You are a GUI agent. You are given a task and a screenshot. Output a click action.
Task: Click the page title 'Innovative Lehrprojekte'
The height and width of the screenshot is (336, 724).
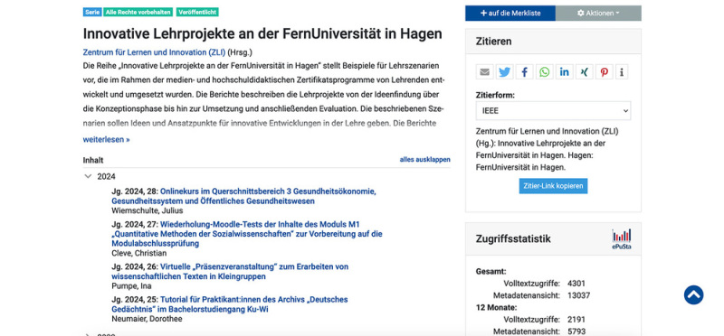click(x=262, y=33)
